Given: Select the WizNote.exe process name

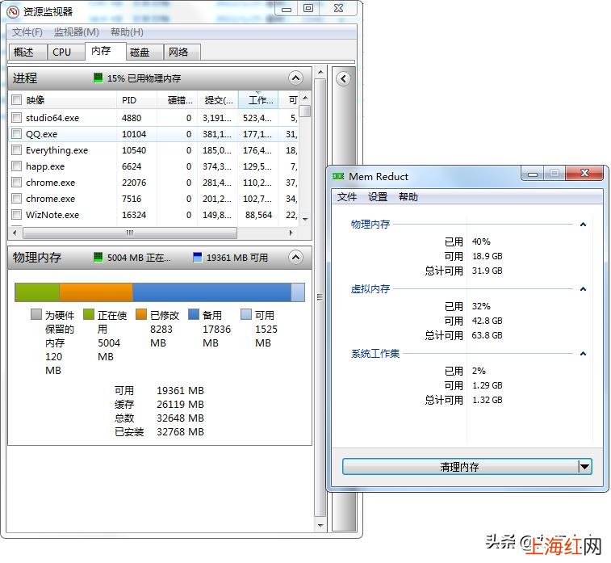Looking at the screenshot, I should pyautogui.click(x=52, y=214).
